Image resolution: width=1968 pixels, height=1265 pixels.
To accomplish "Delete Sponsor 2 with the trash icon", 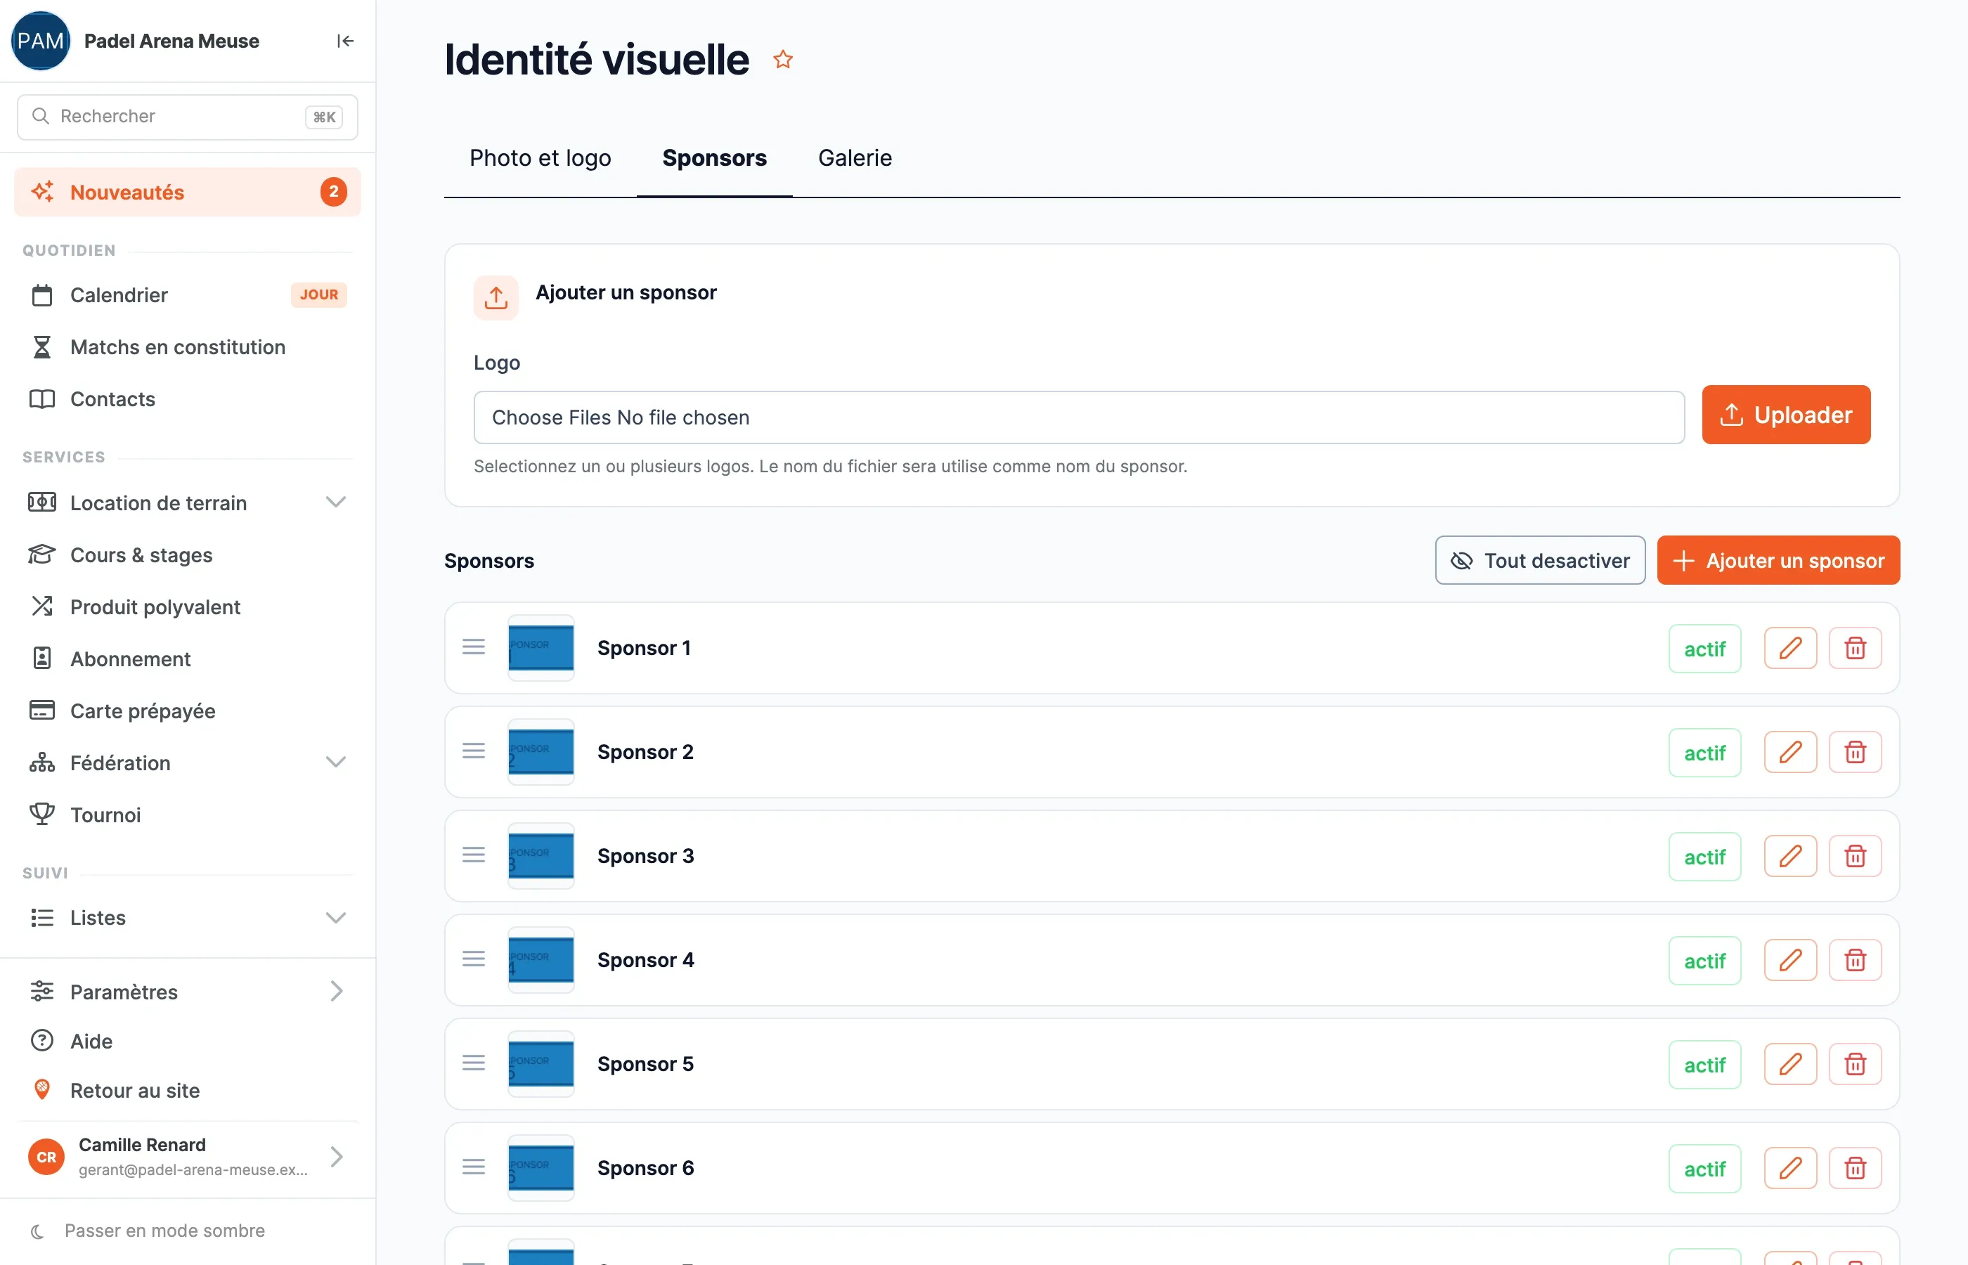I will [x=1855, y=753].
